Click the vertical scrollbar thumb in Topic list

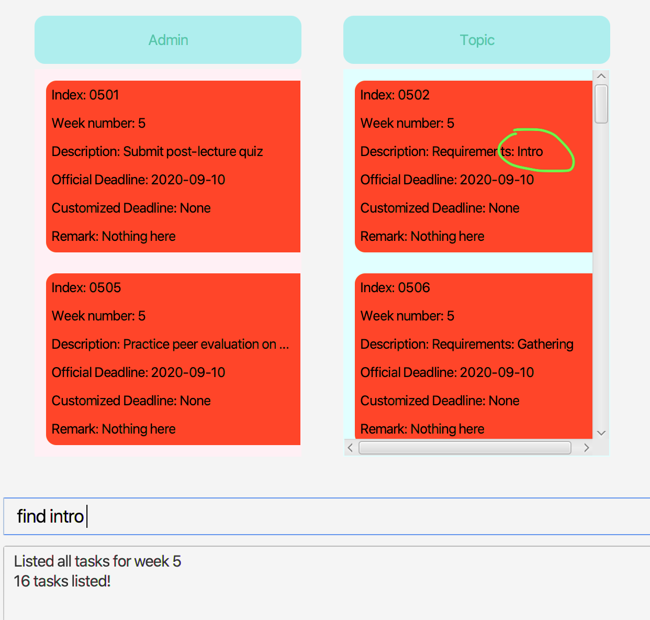tap(601, 104)
